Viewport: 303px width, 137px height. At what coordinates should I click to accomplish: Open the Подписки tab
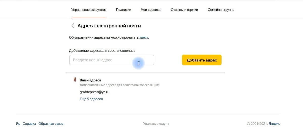124,10
